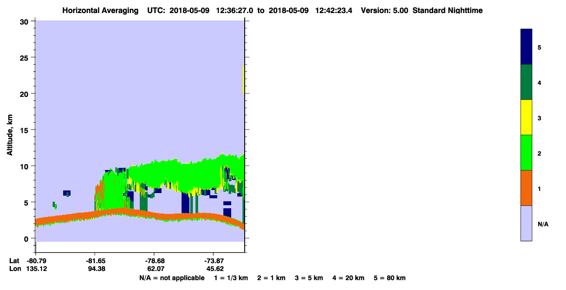The image size is (566, 290).
Task: Click the colorbar label '5'
Action: (x=539, y=47)
